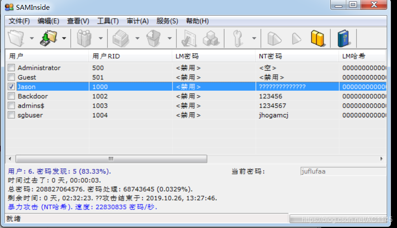Click the checklist with checkmark icon

click(189, 38)
